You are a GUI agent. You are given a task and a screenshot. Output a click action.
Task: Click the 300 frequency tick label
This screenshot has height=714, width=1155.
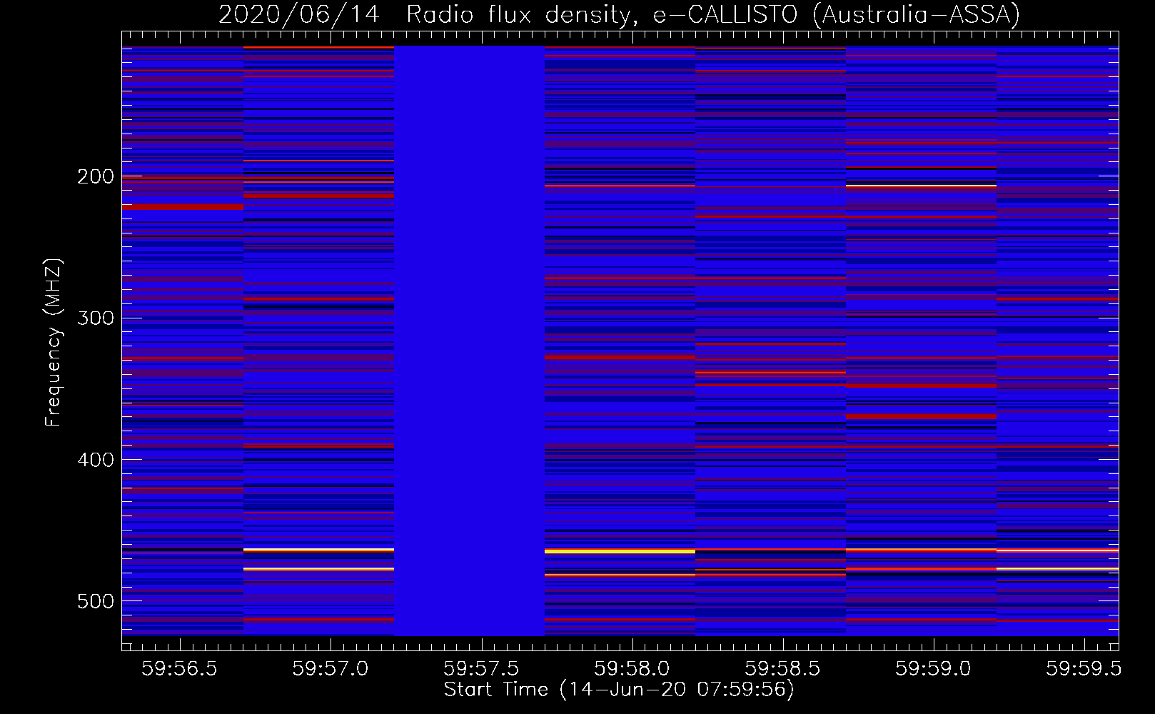coord(96,318)
